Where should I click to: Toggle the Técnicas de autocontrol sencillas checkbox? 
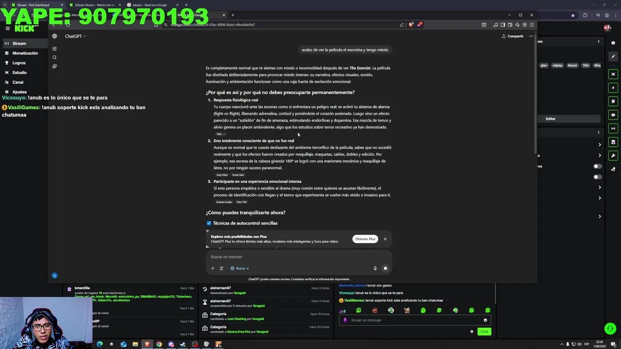click(209, 223)
